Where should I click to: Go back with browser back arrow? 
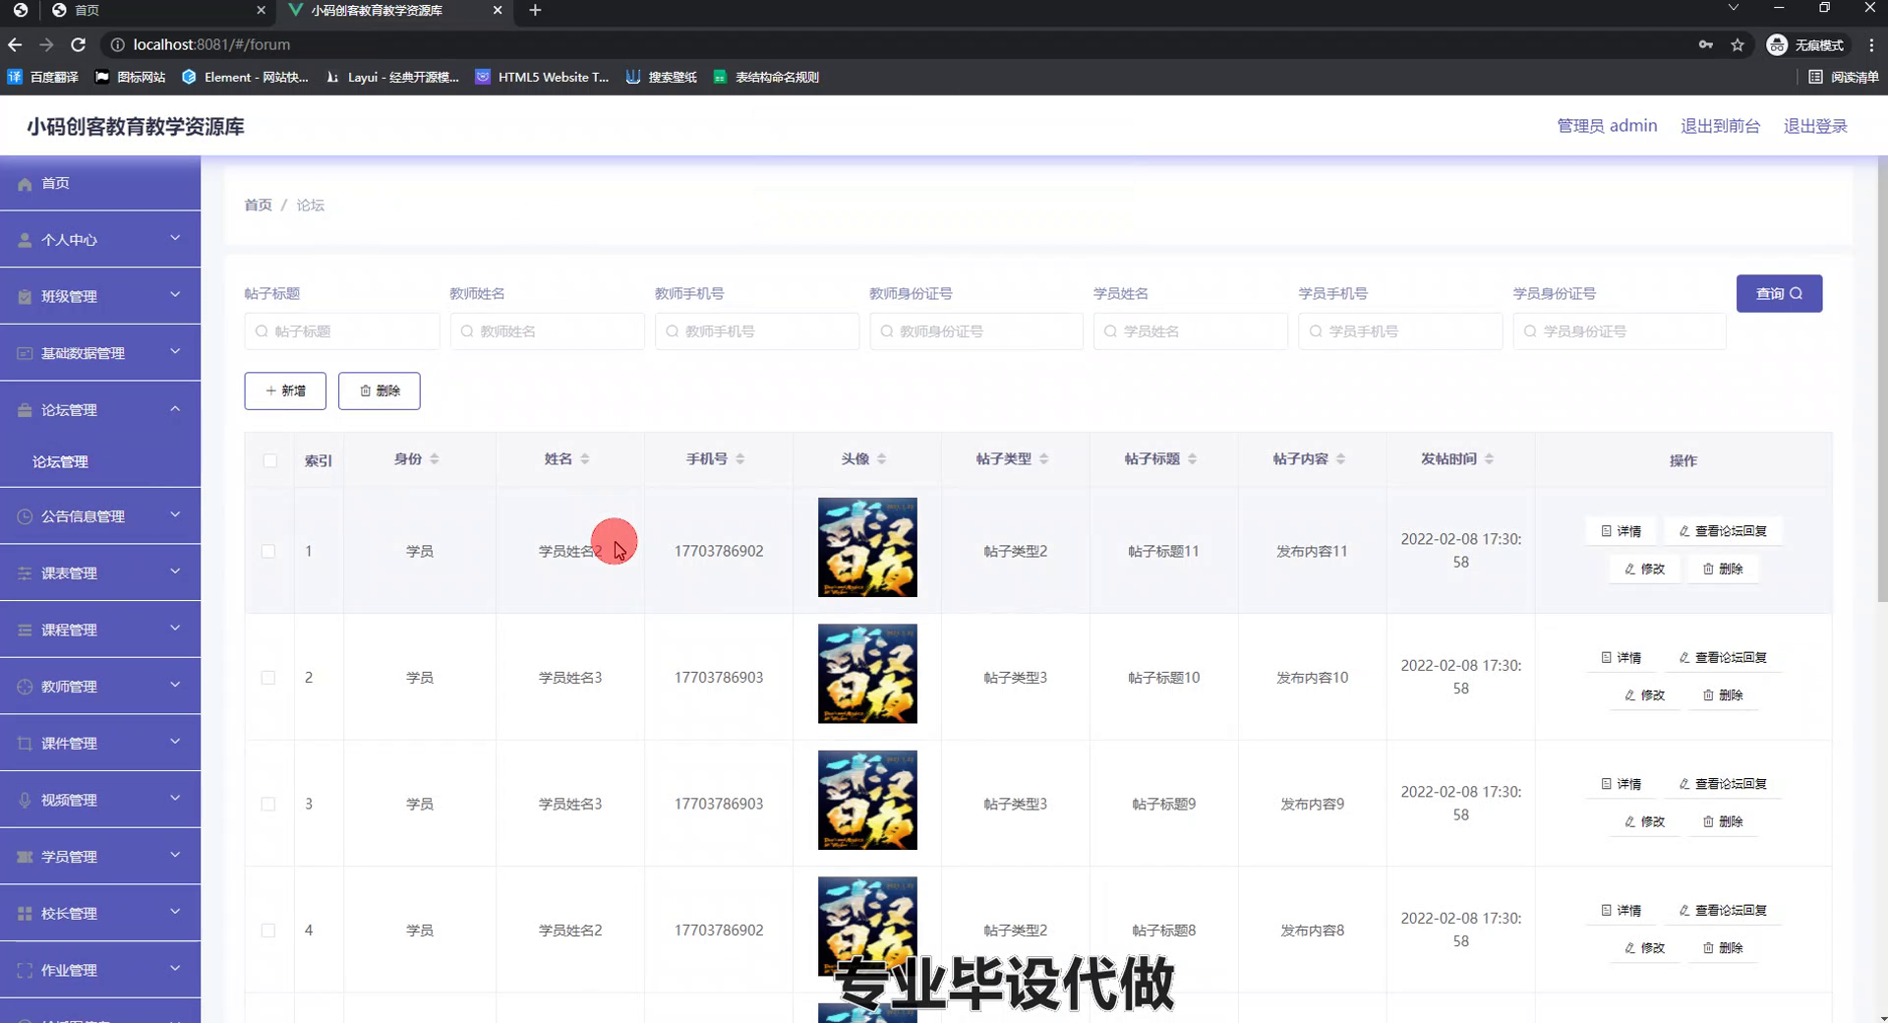(15, 44)
